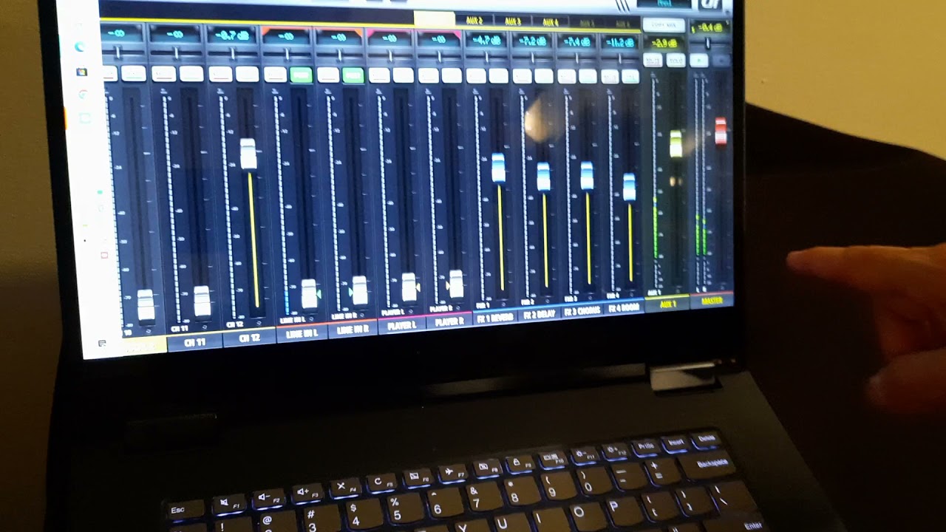Mute the PLAYER R channel

428,75
